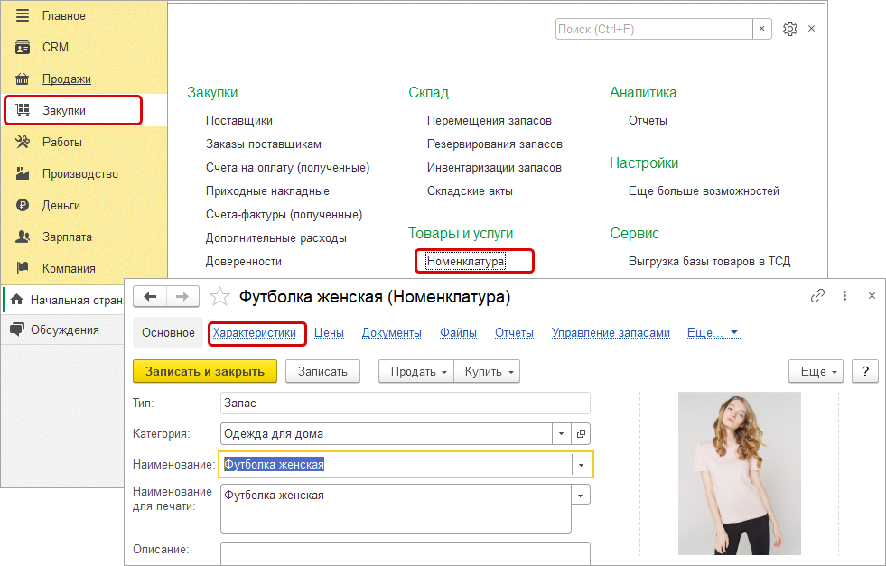Open Счета-фактуры (полученные) link
Image resolution: width=886 pixels, height=566 pixels.
(x=284, y=214)
